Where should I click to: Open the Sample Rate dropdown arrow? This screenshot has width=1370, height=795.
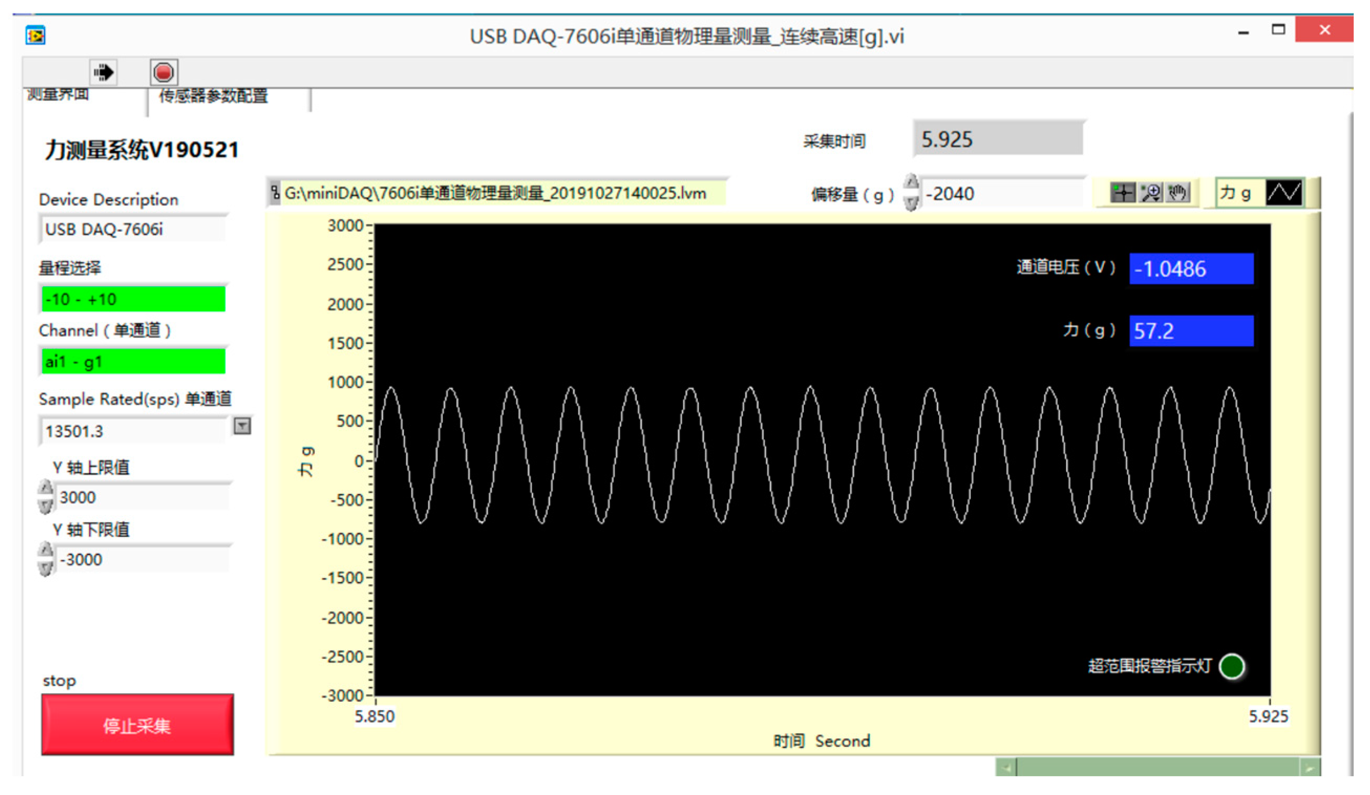click(x=242, y=426)
